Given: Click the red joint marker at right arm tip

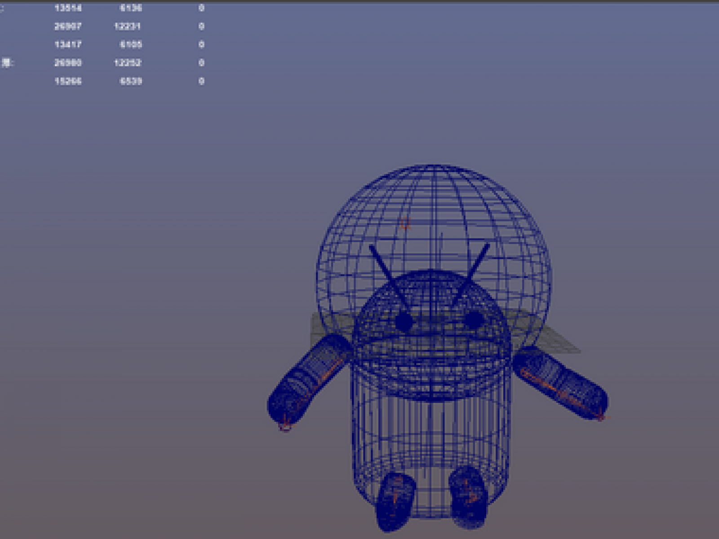Looking at the screenshot, I should coord(601,418).
